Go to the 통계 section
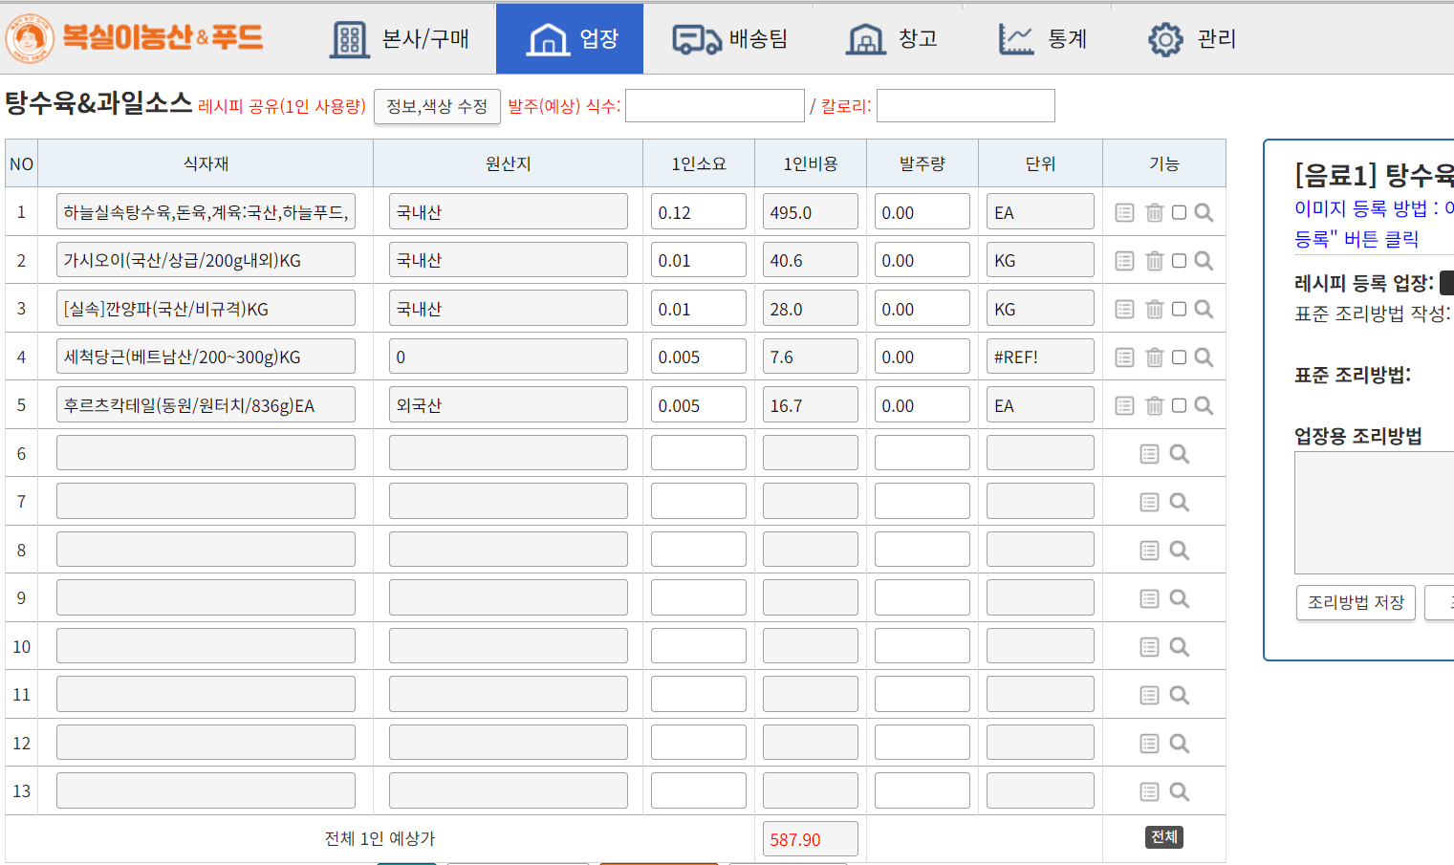This screenshot has height=865, width=1454. click(1042, 39)
